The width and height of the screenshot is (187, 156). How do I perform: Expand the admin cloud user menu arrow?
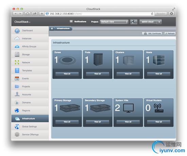click(x=159, y=22)
